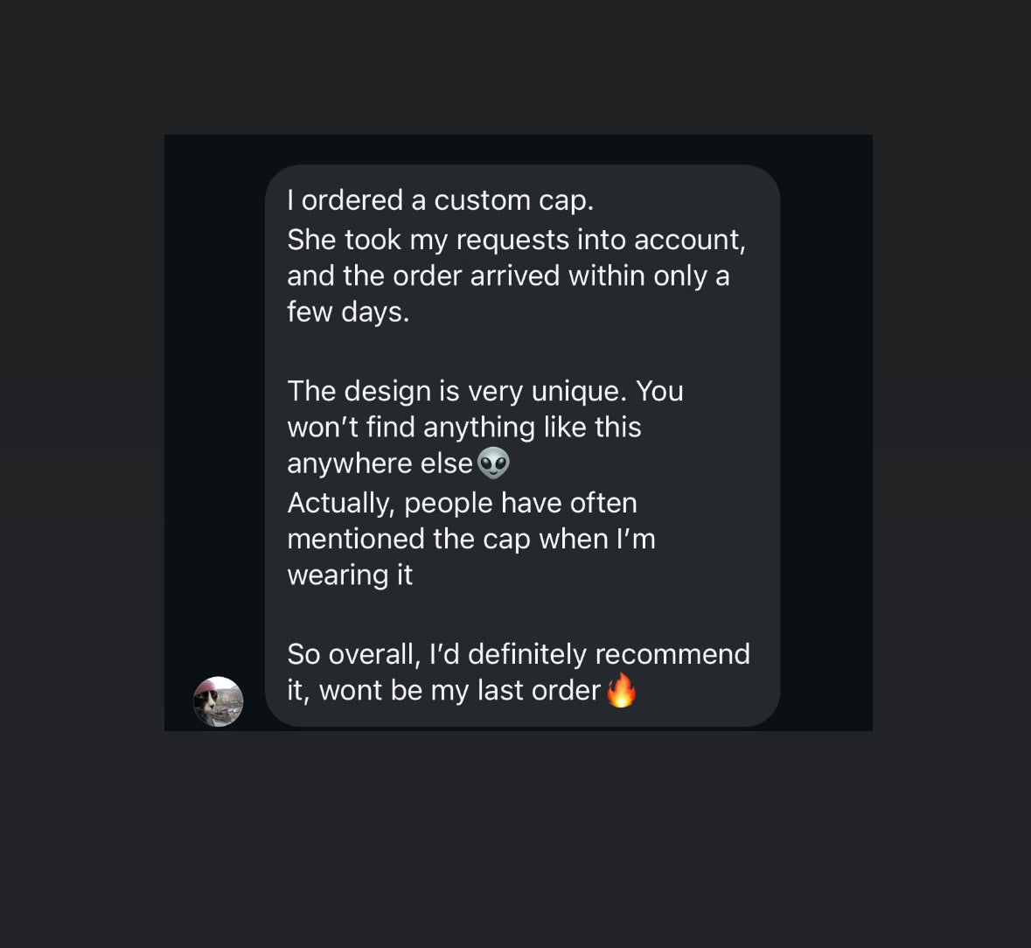Click the words "wearing it"

(x=350, y=575)
